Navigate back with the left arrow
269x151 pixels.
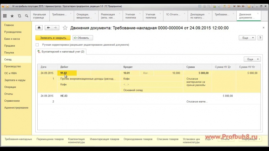(x=48, y=28)
